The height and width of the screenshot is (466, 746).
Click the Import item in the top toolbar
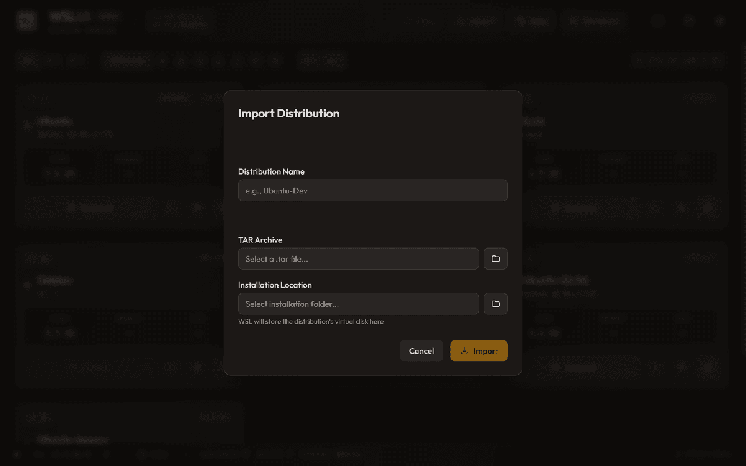476,21
